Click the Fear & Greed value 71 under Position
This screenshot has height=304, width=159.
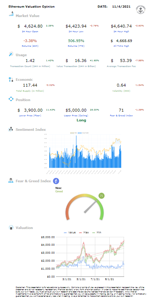pyautogui.click(x=121, y=110)
